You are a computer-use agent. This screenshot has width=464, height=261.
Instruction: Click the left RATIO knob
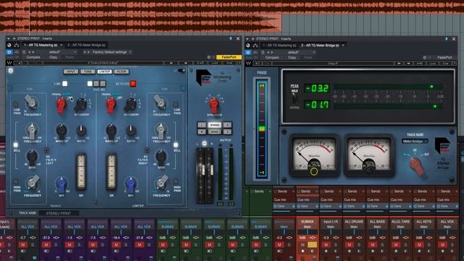tap(81, 130)
